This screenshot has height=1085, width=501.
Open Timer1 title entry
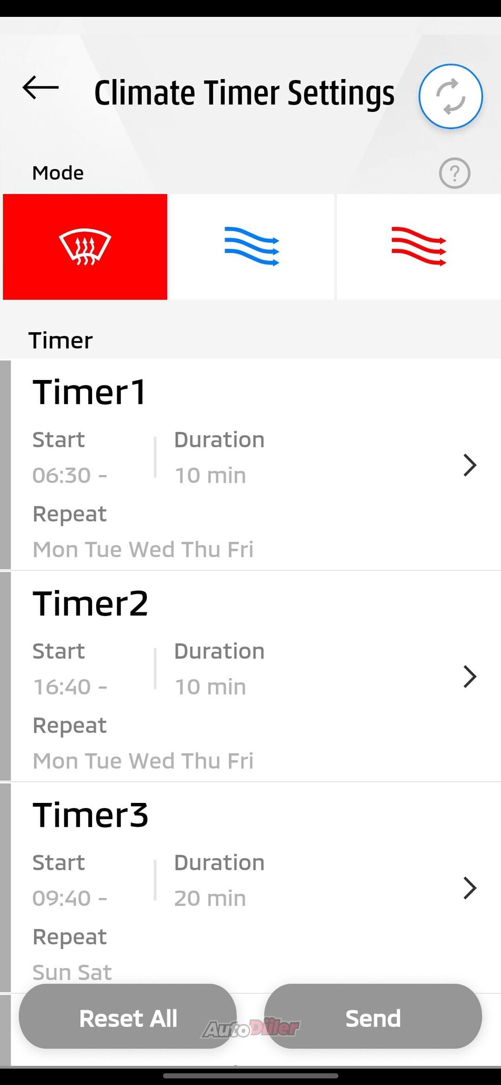pos(90,392)
